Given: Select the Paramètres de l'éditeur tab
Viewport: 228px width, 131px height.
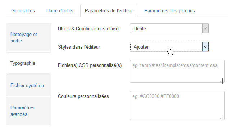Looking at the screenshot, I should click(x=109, y=11).
